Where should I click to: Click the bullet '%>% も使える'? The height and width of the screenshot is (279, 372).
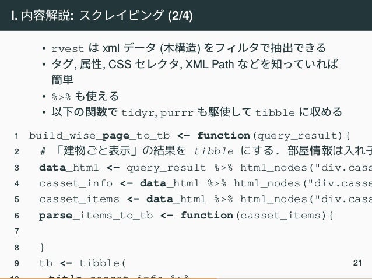(x=85, y=96)
